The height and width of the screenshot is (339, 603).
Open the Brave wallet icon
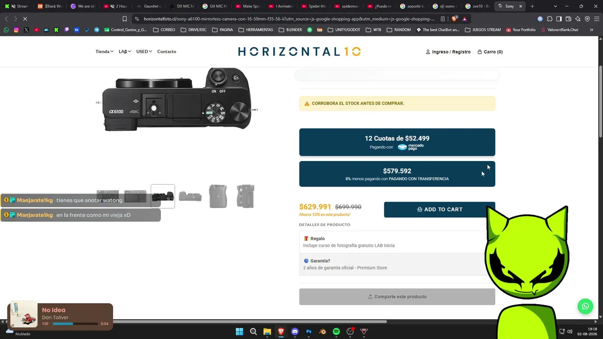pos(568,19)
